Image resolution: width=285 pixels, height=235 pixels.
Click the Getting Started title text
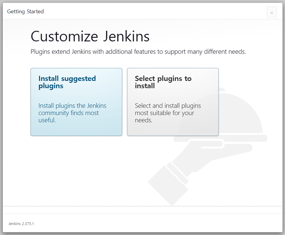(x=25, y=11)
